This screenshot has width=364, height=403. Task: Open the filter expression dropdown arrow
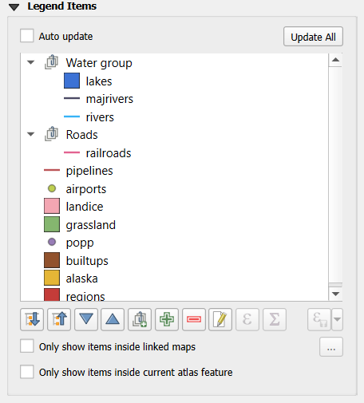tap(337, 319)
